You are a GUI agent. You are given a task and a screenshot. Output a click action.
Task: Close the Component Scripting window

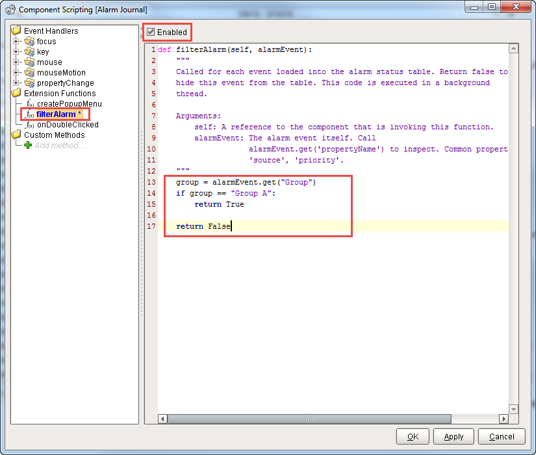(516, 7)
